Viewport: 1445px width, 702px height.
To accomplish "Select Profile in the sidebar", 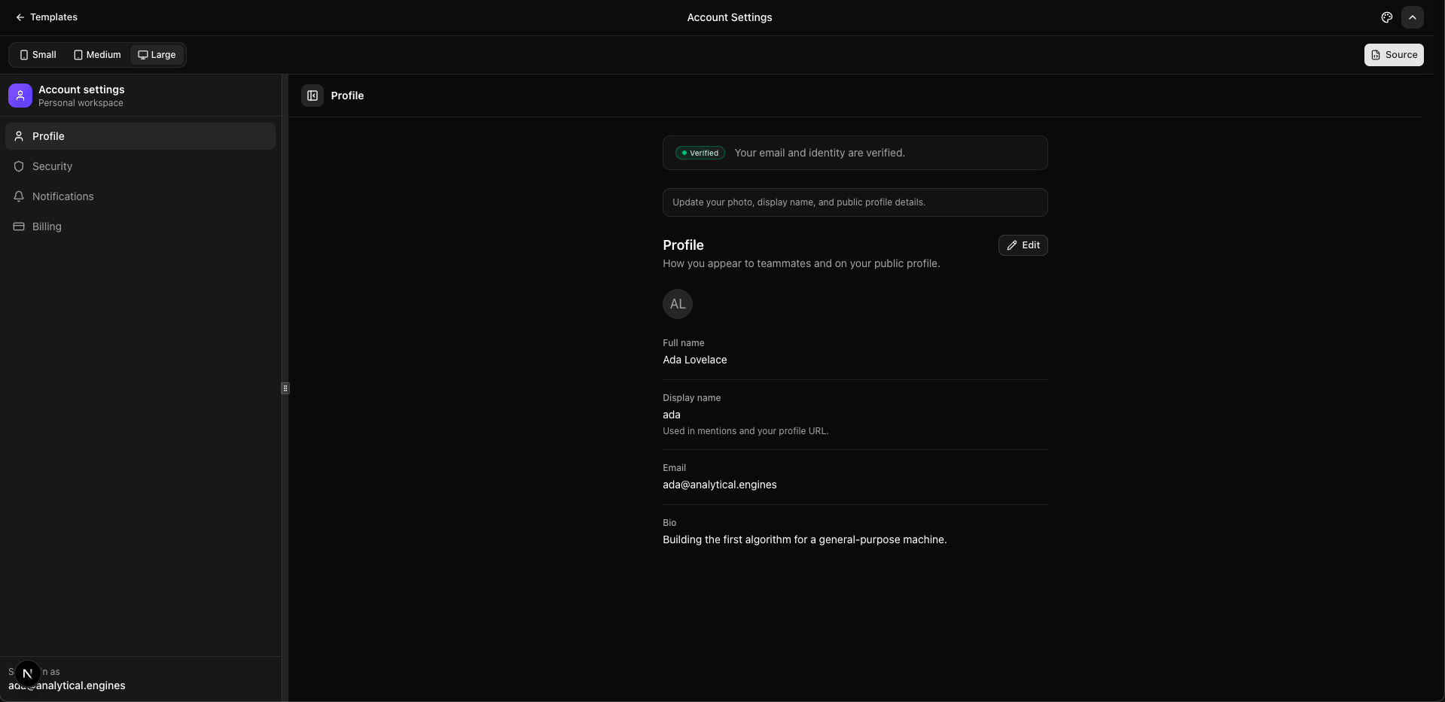I will coord(141,136).
